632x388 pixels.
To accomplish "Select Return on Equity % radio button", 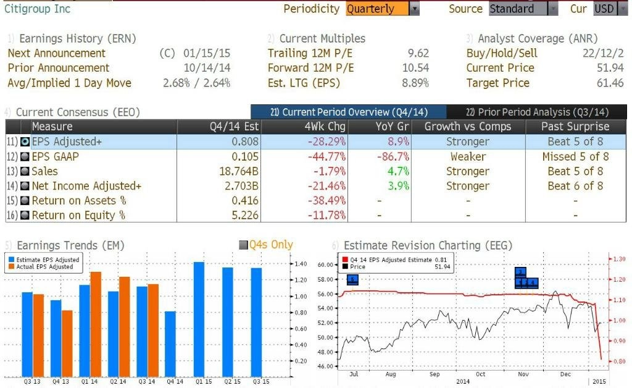I will pyautogui.click(x=25, y=216).
